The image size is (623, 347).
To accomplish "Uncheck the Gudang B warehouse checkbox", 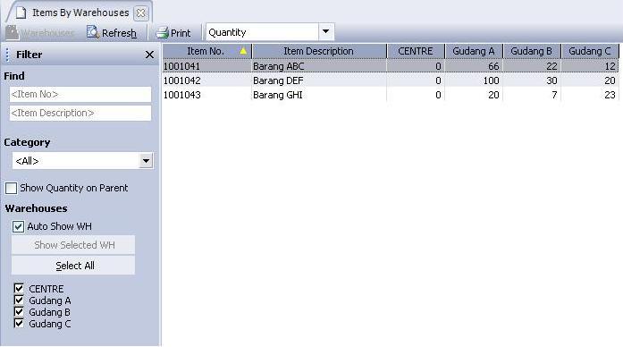I will click(x=19, y=311).
